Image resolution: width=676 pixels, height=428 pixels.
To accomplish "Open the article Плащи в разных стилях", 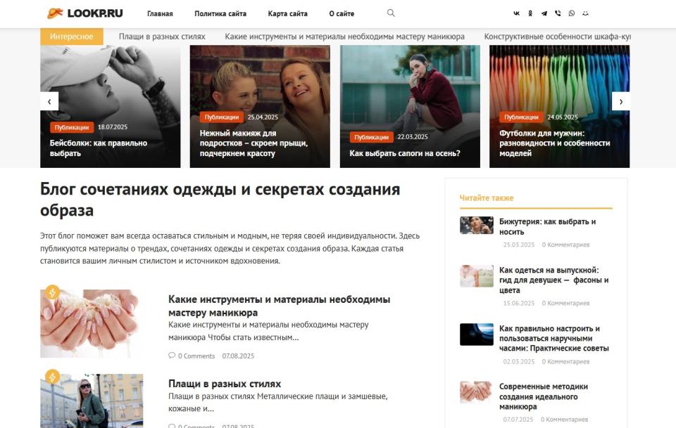I will point(223,384).
